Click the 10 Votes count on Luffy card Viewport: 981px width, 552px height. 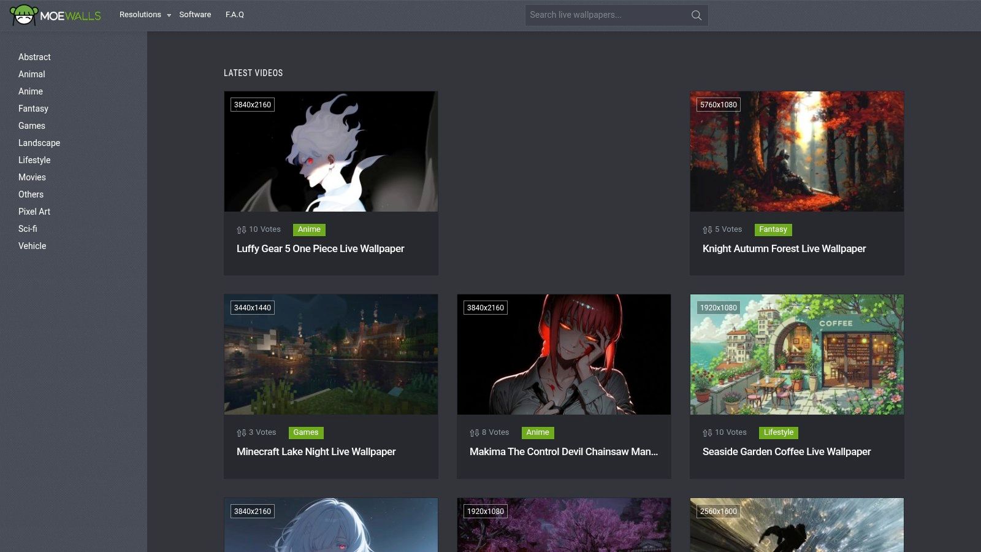point(265,229)
